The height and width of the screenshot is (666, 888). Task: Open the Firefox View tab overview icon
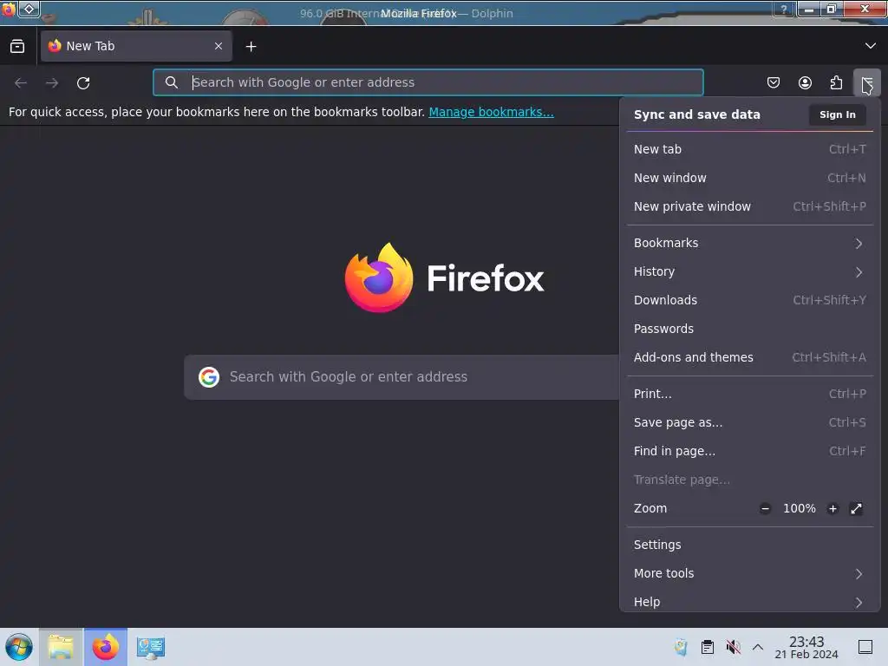pyautogui.click(x=17, y=47)
